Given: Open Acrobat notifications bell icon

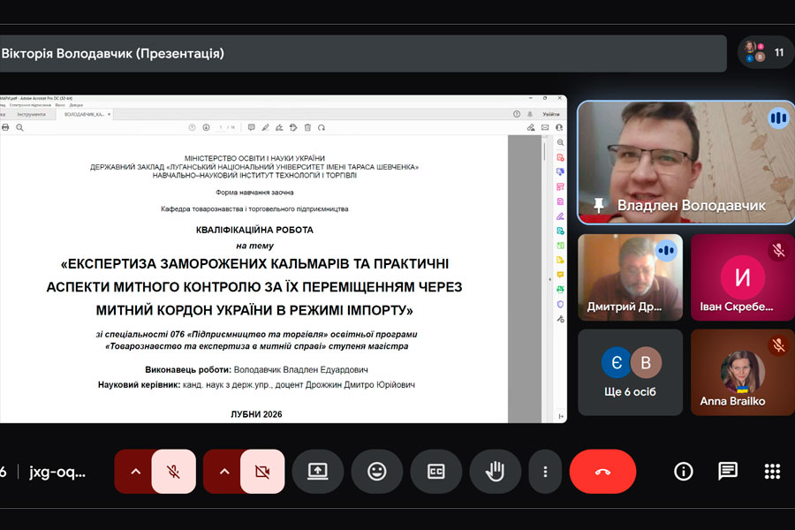Looking at the screenshot, I should (530, 114).
